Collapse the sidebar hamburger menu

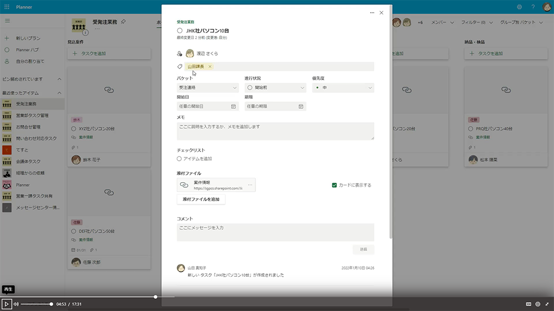click(7, 21)
